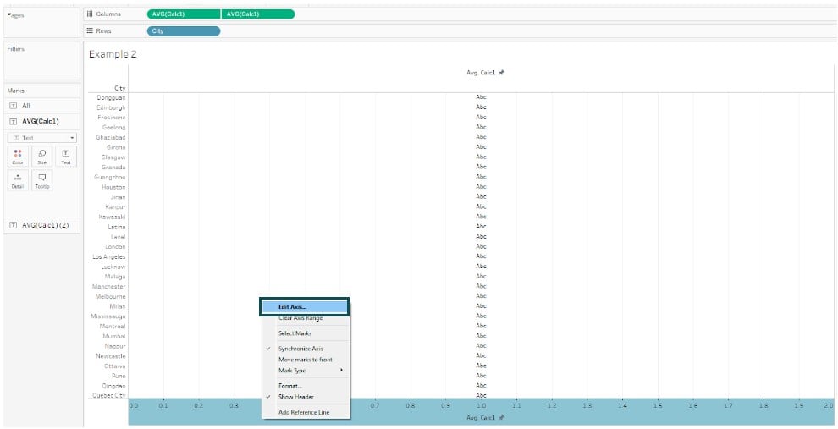Click the City pill on Rows shelf
The width and height of the screenshot is (838, 429).
(184, 31)
